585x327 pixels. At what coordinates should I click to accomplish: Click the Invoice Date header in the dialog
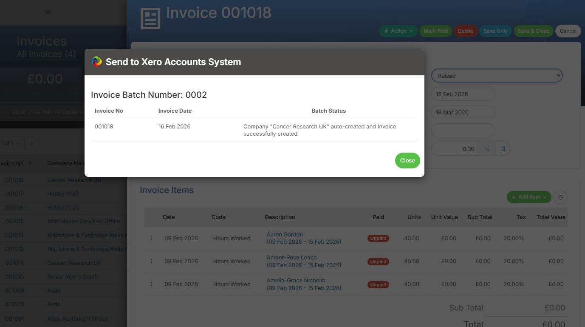tap(175, 111)
